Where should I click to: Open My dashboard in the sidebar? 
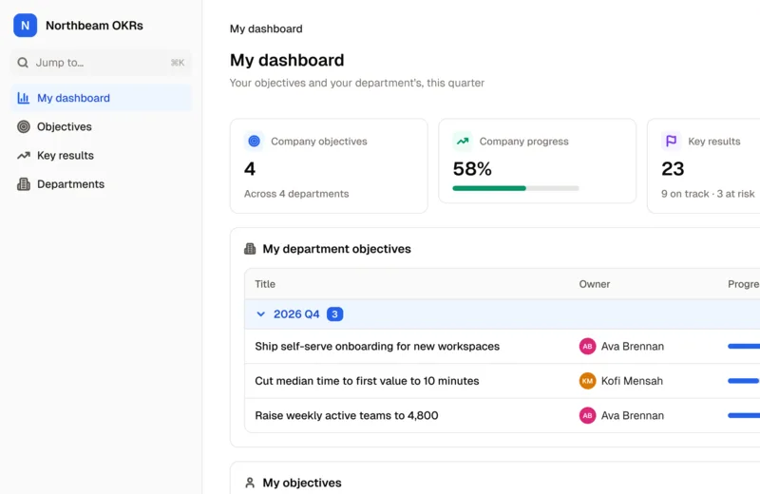tap(101, 98)
